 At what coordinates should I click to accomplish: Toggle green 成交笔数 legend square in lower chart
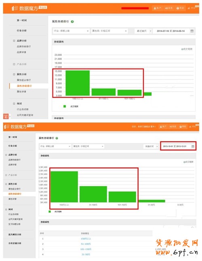pyautogui.click(x=50, y=211)
